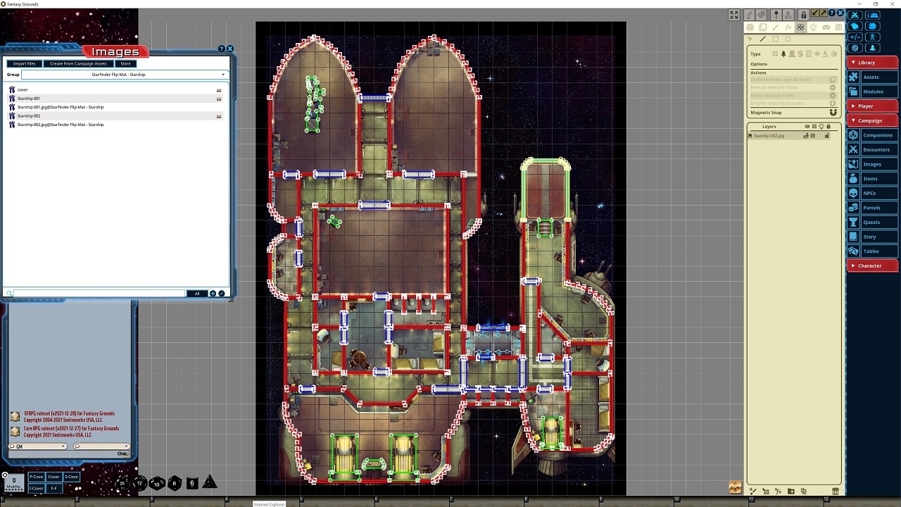Open the lighting settings icon in image toolbar
The image size is (901, 507).
[814, 27]
